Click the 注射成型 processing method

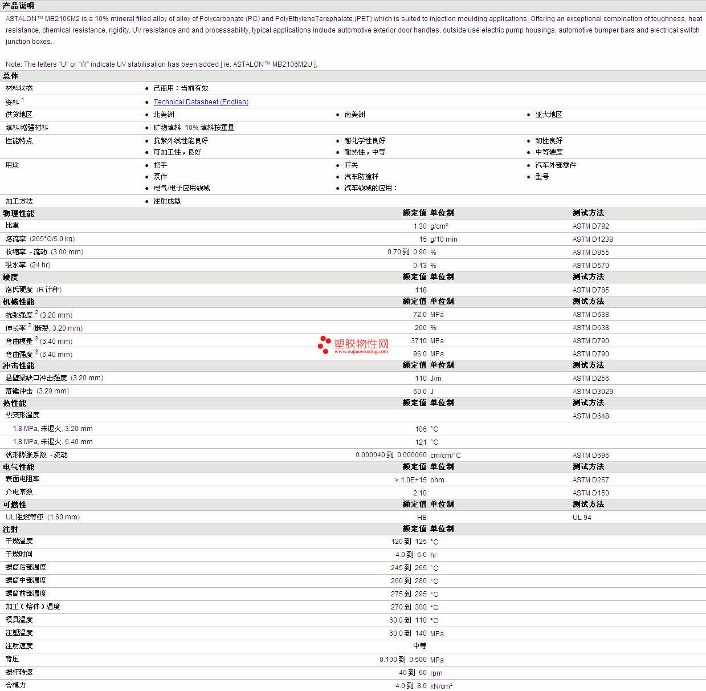(x=167, y=201)
